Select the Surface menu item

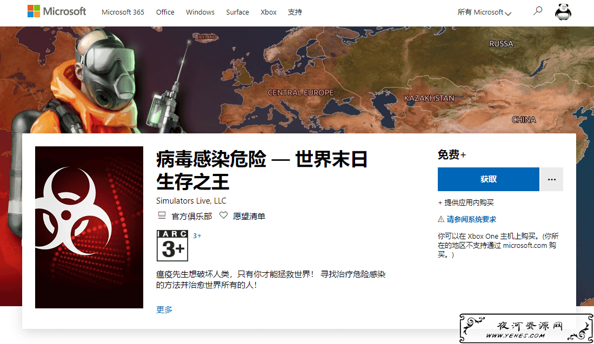(x=237, y=12)
